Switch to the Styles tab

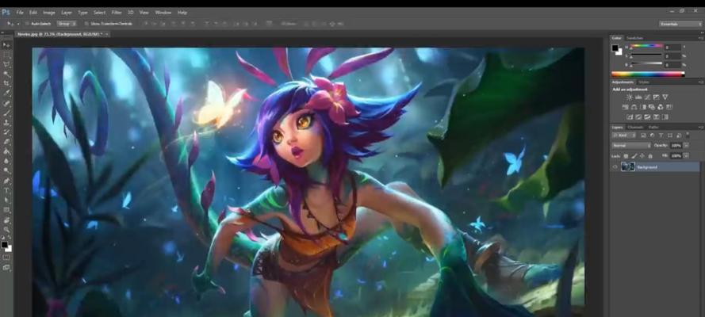point(644,82)
